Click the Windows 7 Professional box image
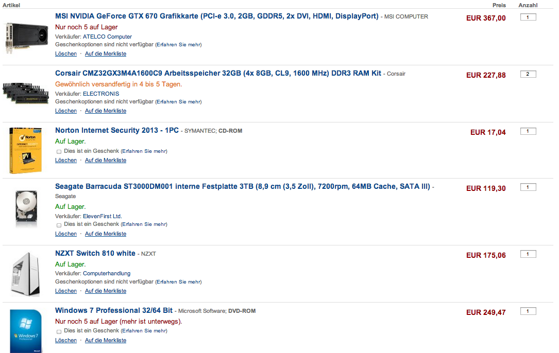 point(26,331)
